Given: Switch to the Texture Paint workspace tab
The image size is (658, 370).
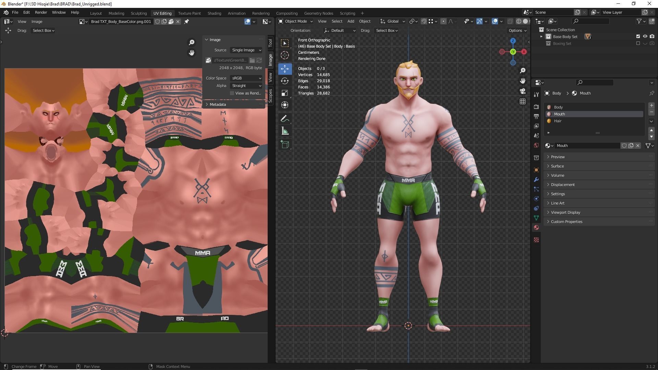Looking at the screenshot, I should click(189, 13).
